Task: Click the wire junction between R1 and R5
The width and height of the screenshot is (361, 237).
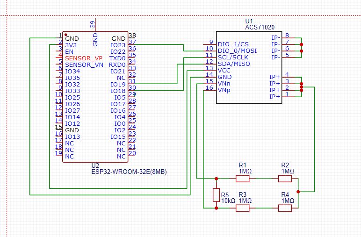Action: point(216,179)
